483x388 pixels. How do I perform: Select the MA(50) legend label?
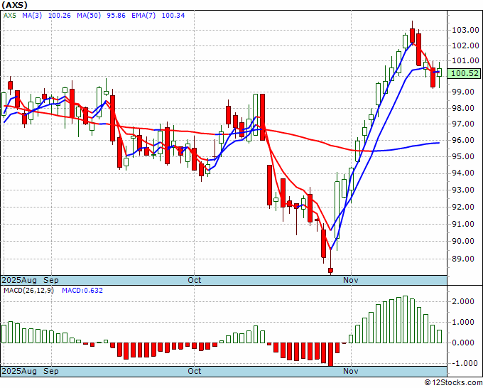(x=89, y=16)
